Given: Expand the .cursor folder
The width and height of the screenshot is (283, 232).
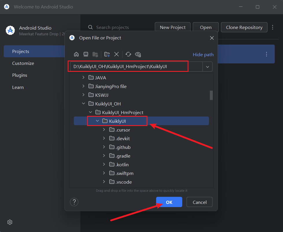Looking at the screenshot, I should click(104, 129).
